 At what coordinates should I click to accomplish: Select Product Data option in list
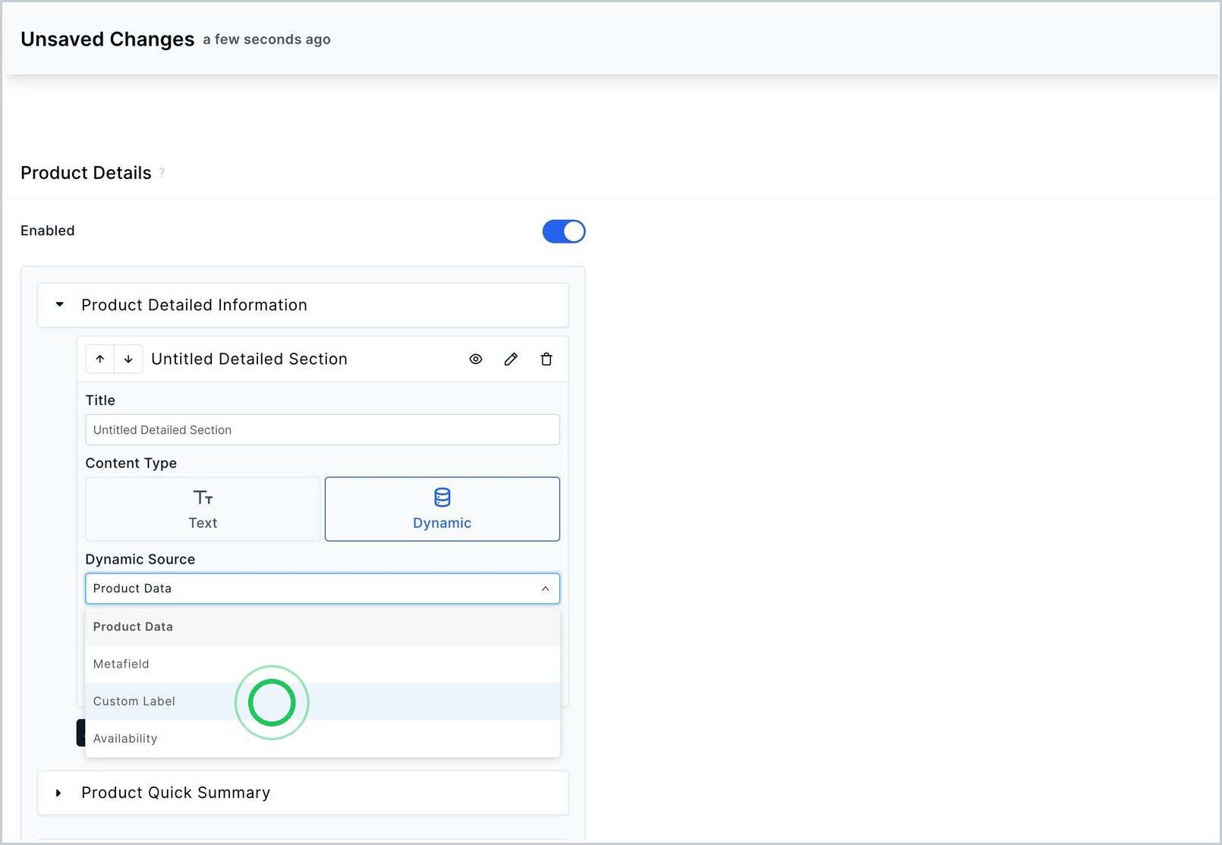(x=323, y=627)
